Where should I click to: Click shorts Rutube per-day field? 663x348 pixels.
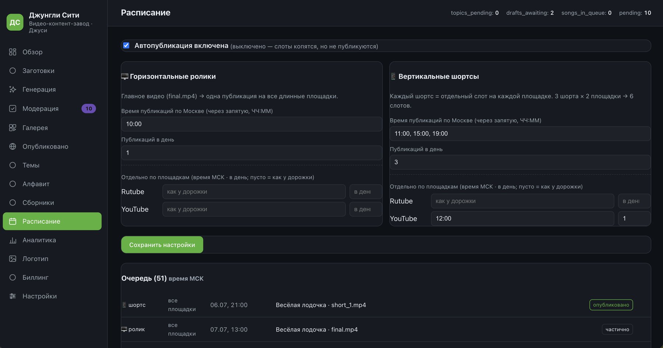point(634,201)
